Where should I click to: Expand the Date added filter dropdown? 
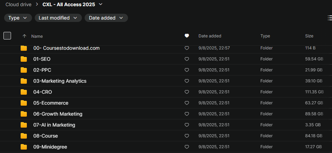106,18
